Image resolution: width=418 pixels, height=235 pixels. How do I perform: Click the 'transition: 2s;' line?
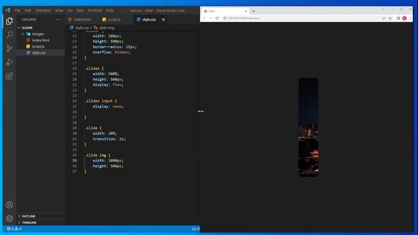coord(109,139)
